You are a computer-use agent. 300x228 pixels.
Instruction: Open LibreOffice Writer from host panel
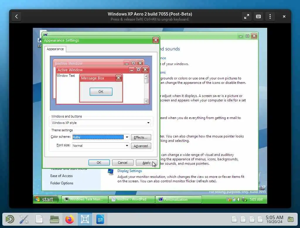(100, 219)
